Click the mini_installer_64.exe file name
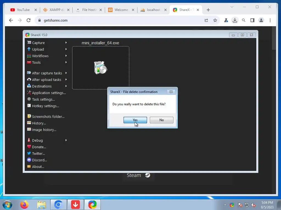The height and width of the screenshot is (210, 281). coord(100,43)
